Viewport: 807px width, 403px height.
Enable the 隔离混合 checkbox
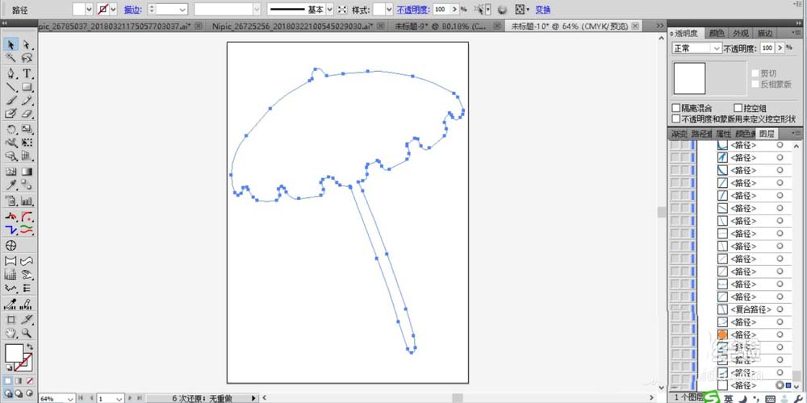676,108
